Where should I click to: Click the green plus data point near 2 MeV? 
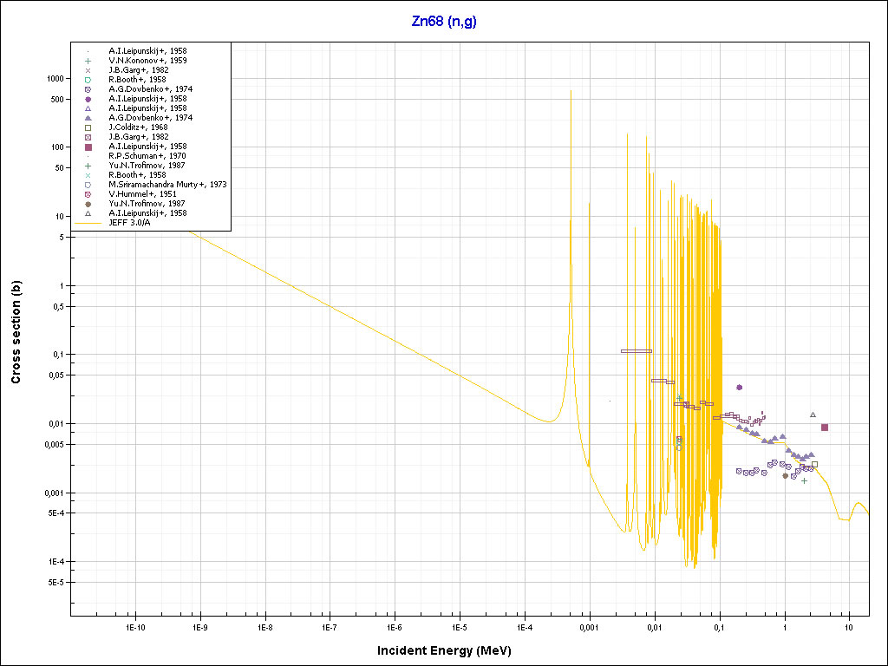[x=804, y=480]
